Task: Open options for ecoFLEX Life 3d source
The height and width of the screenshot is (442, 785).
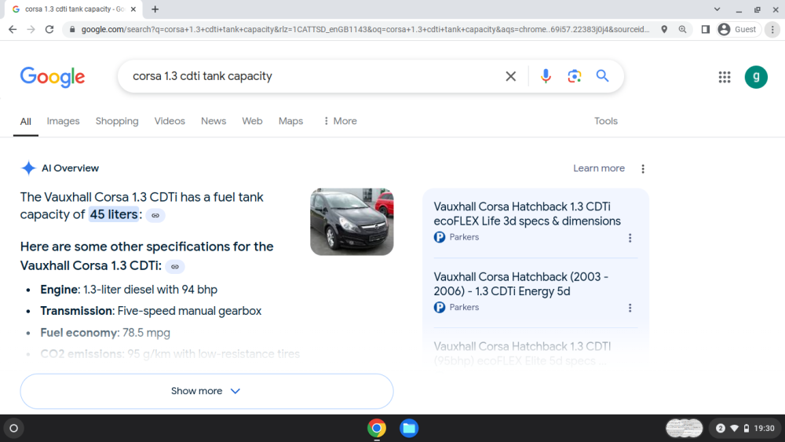Action: 630,238
